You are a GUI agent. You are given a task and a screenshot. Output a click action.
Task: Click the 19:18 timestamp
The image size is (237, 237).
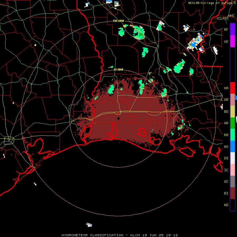click(x=171, y=235)
